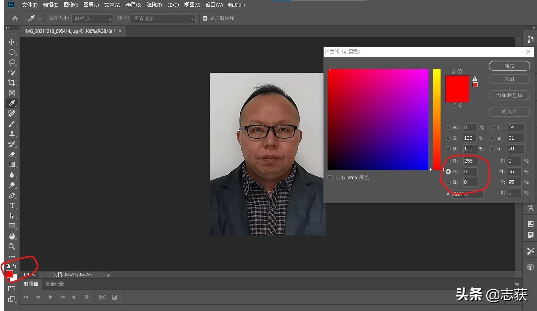Viewport: 537px width, 311px height.
Task: Select the Horizontal Type tool
Action: [12, 205]
